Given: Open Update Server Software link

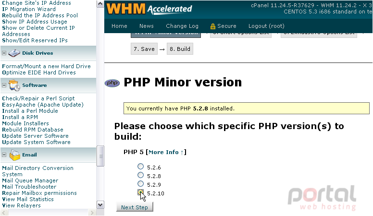Looking at the screenshot, I should coord(35,136).
